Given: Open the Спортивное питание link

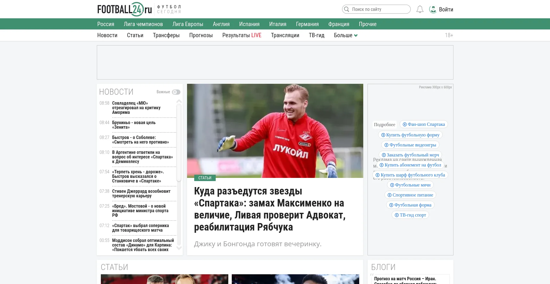Looking at the screenshot, I should pyautogui.click(x=412, y=195).
